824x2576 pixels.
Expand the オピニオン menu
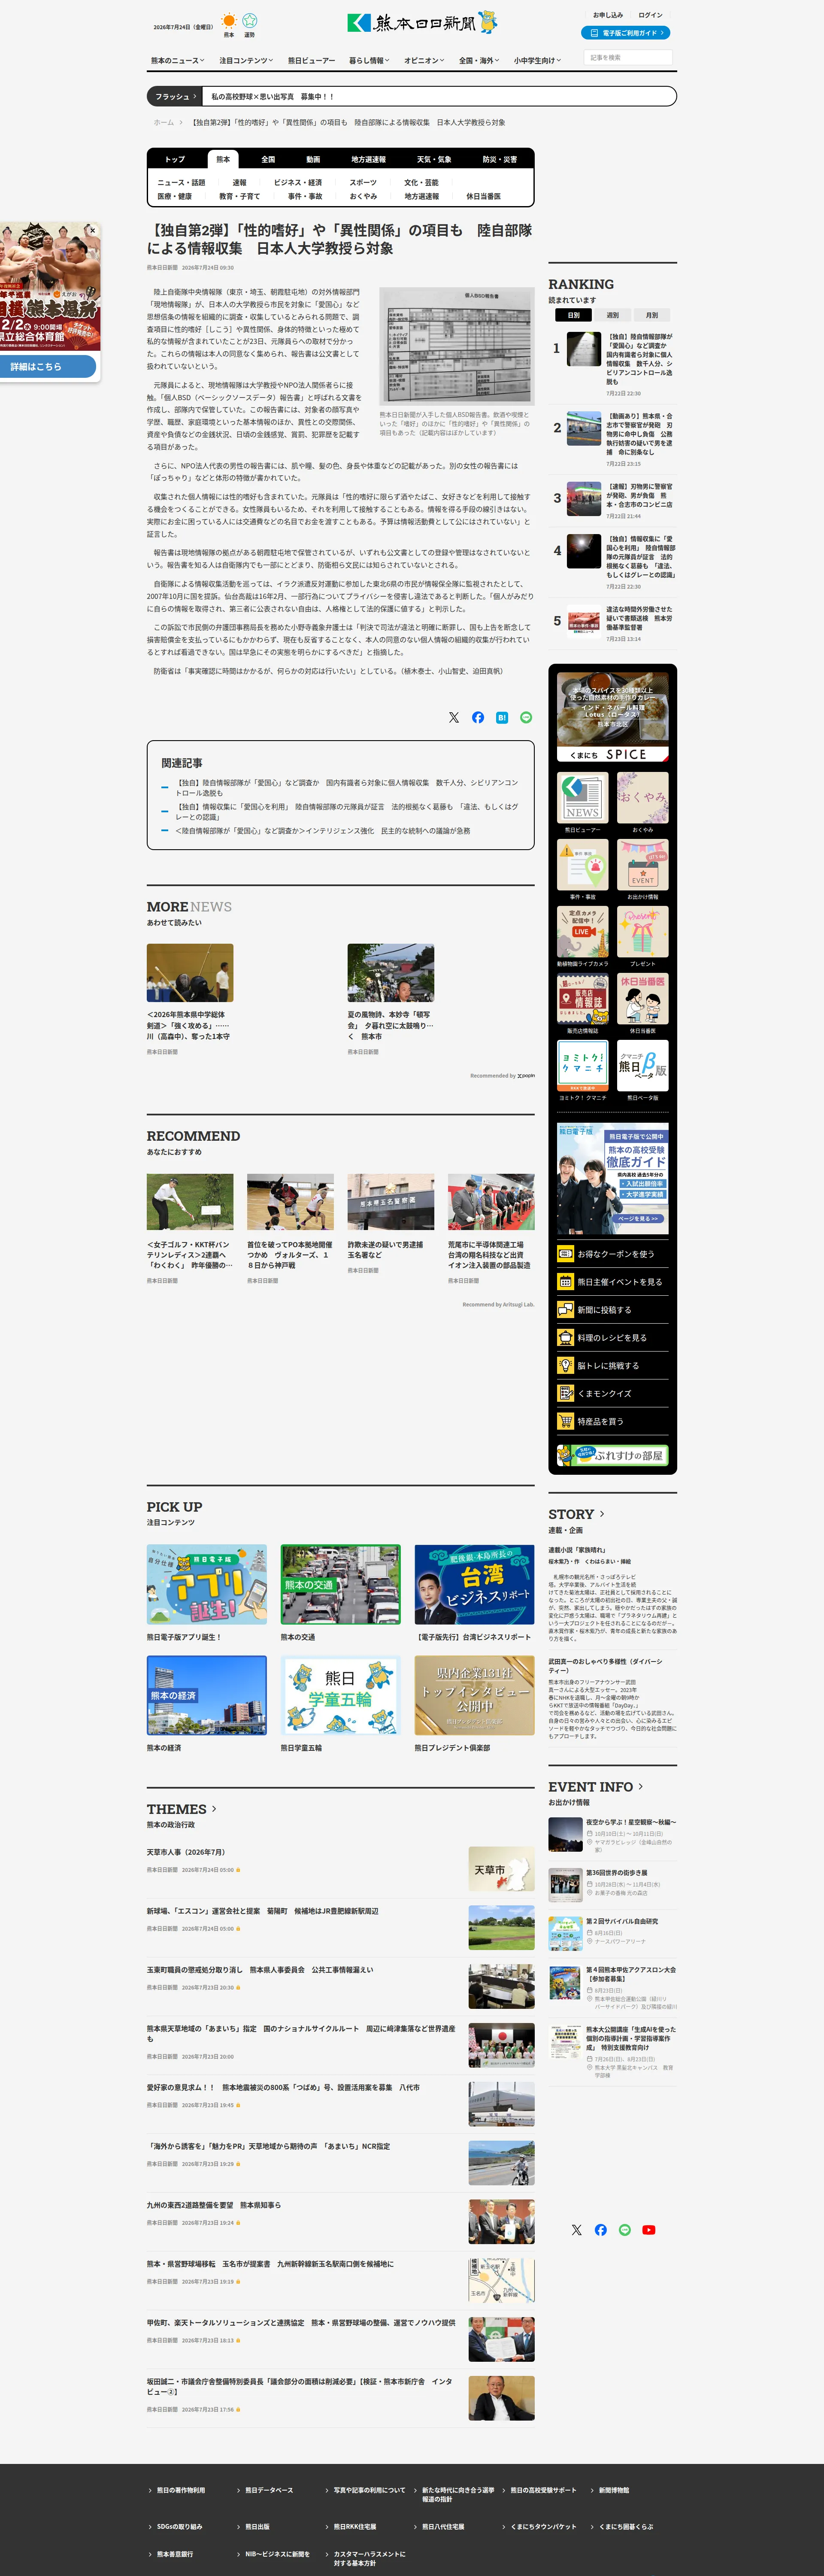(424, 61)
